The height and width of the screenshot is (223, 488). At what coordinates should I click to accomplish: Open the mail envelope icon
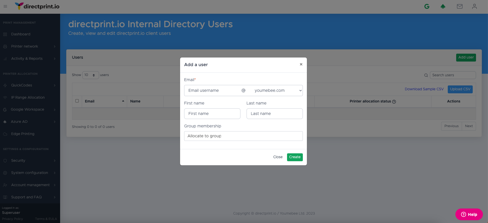click(x=459, y=7)
